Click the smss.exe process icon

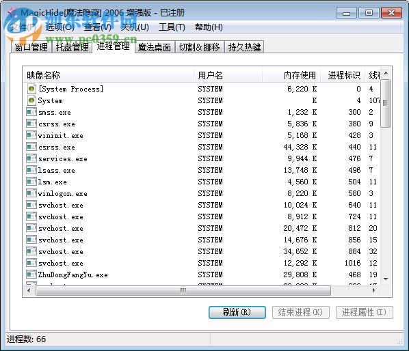point(31,112)
